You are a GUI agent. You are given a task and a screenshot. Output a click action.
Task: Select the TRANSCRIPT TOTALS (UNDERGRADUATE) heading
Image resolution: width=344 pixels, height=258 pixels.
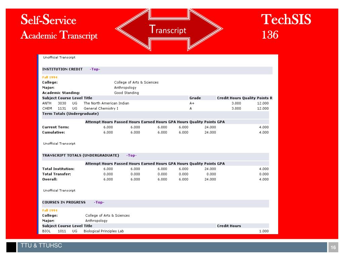tap(81, 156)
